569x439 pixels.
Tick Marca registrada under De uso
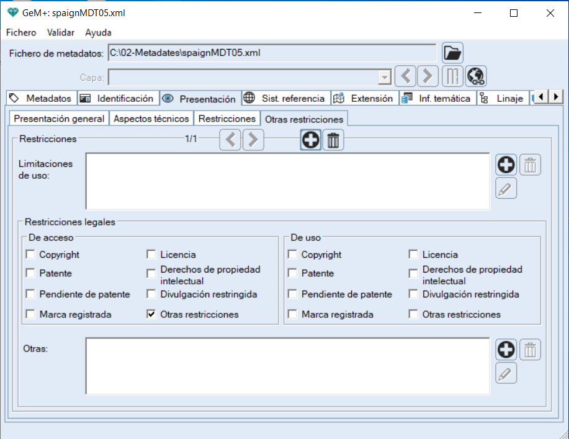coord(293,314)
